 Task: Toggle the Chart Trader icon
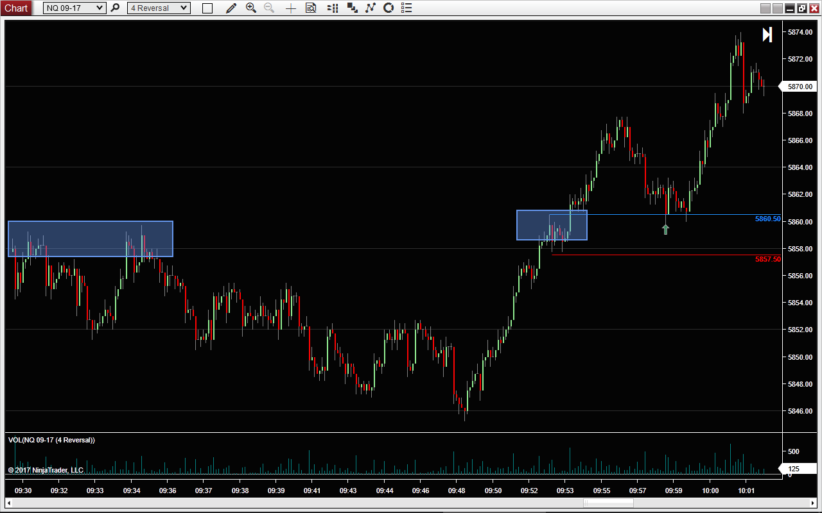tap(332, 8)
